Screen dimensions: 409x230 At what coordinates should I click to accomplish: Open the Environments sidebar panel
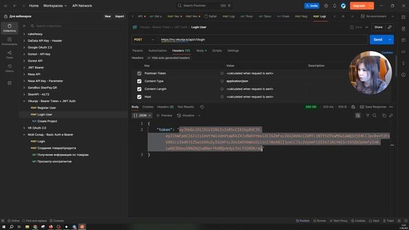click(10, 41)
